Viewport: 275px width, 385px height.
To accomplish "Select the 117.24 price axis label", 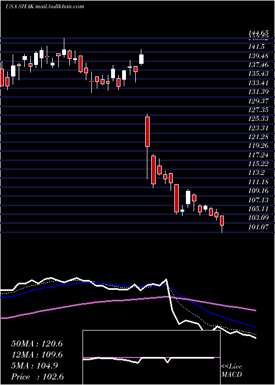I will click(258, 155).
